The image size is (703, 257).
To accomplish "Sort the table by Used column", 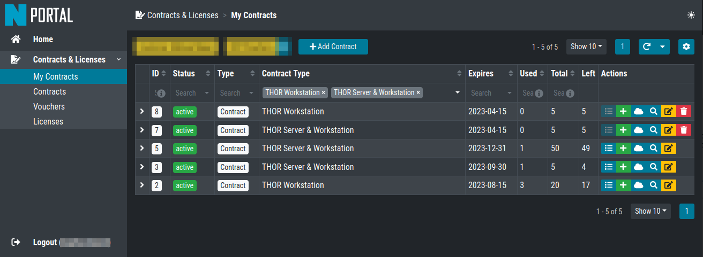I will coord(532,74).
